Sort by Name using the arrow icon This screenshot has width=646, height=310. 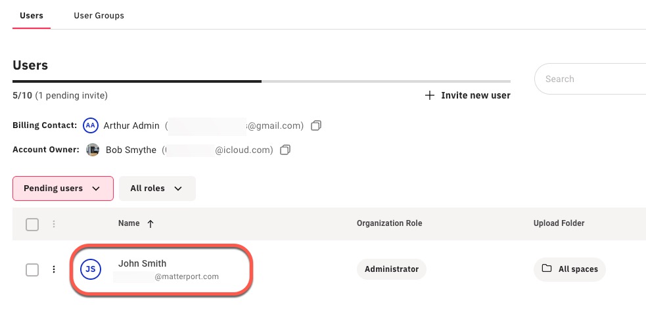[x=150, y=224]
